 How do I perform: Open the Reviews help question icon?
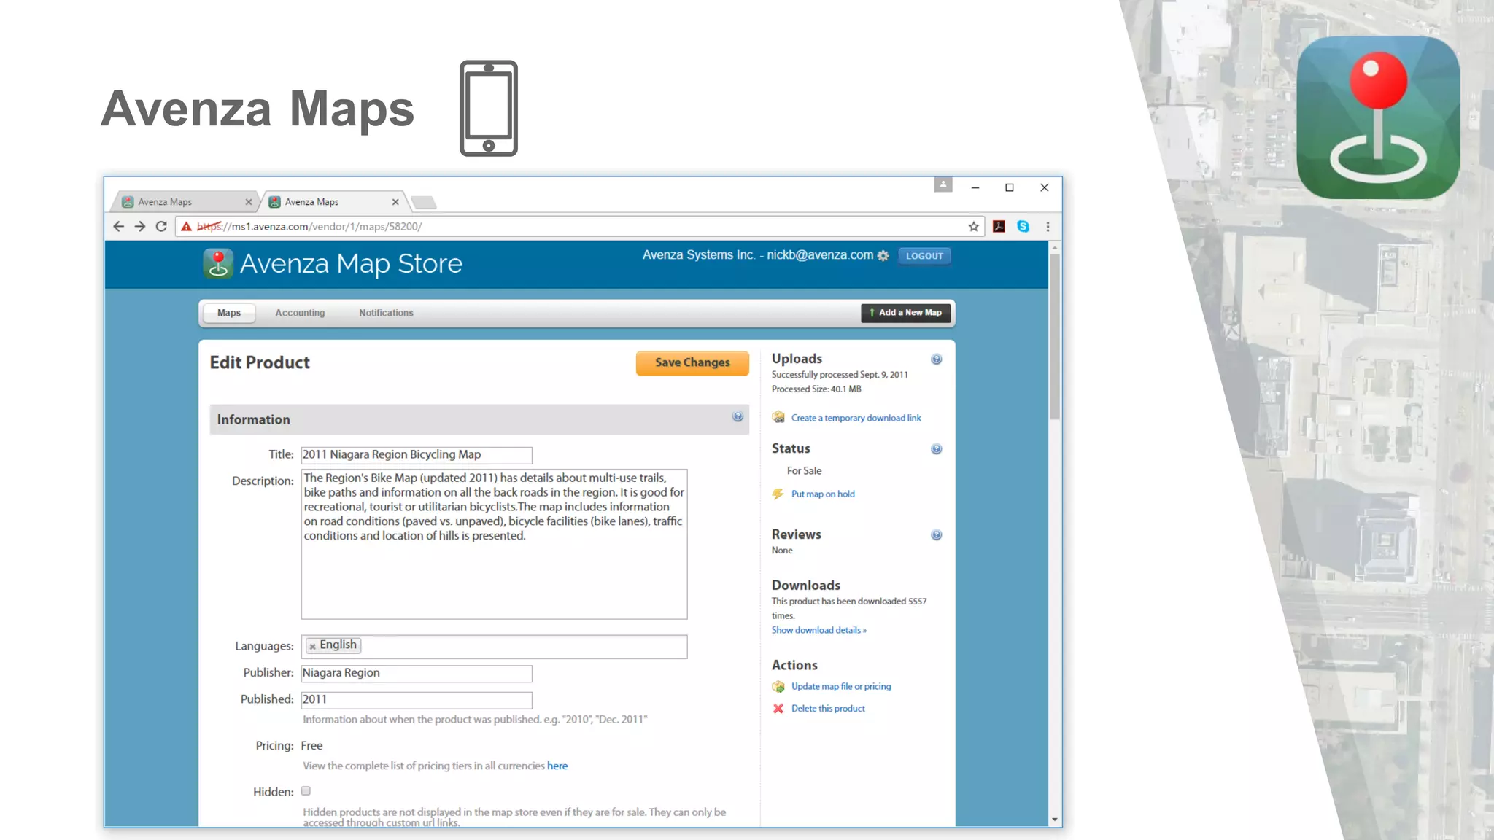click(936, 535)
